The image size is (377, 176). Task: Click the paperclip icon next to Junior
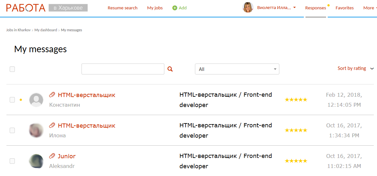tap(52, 156)
